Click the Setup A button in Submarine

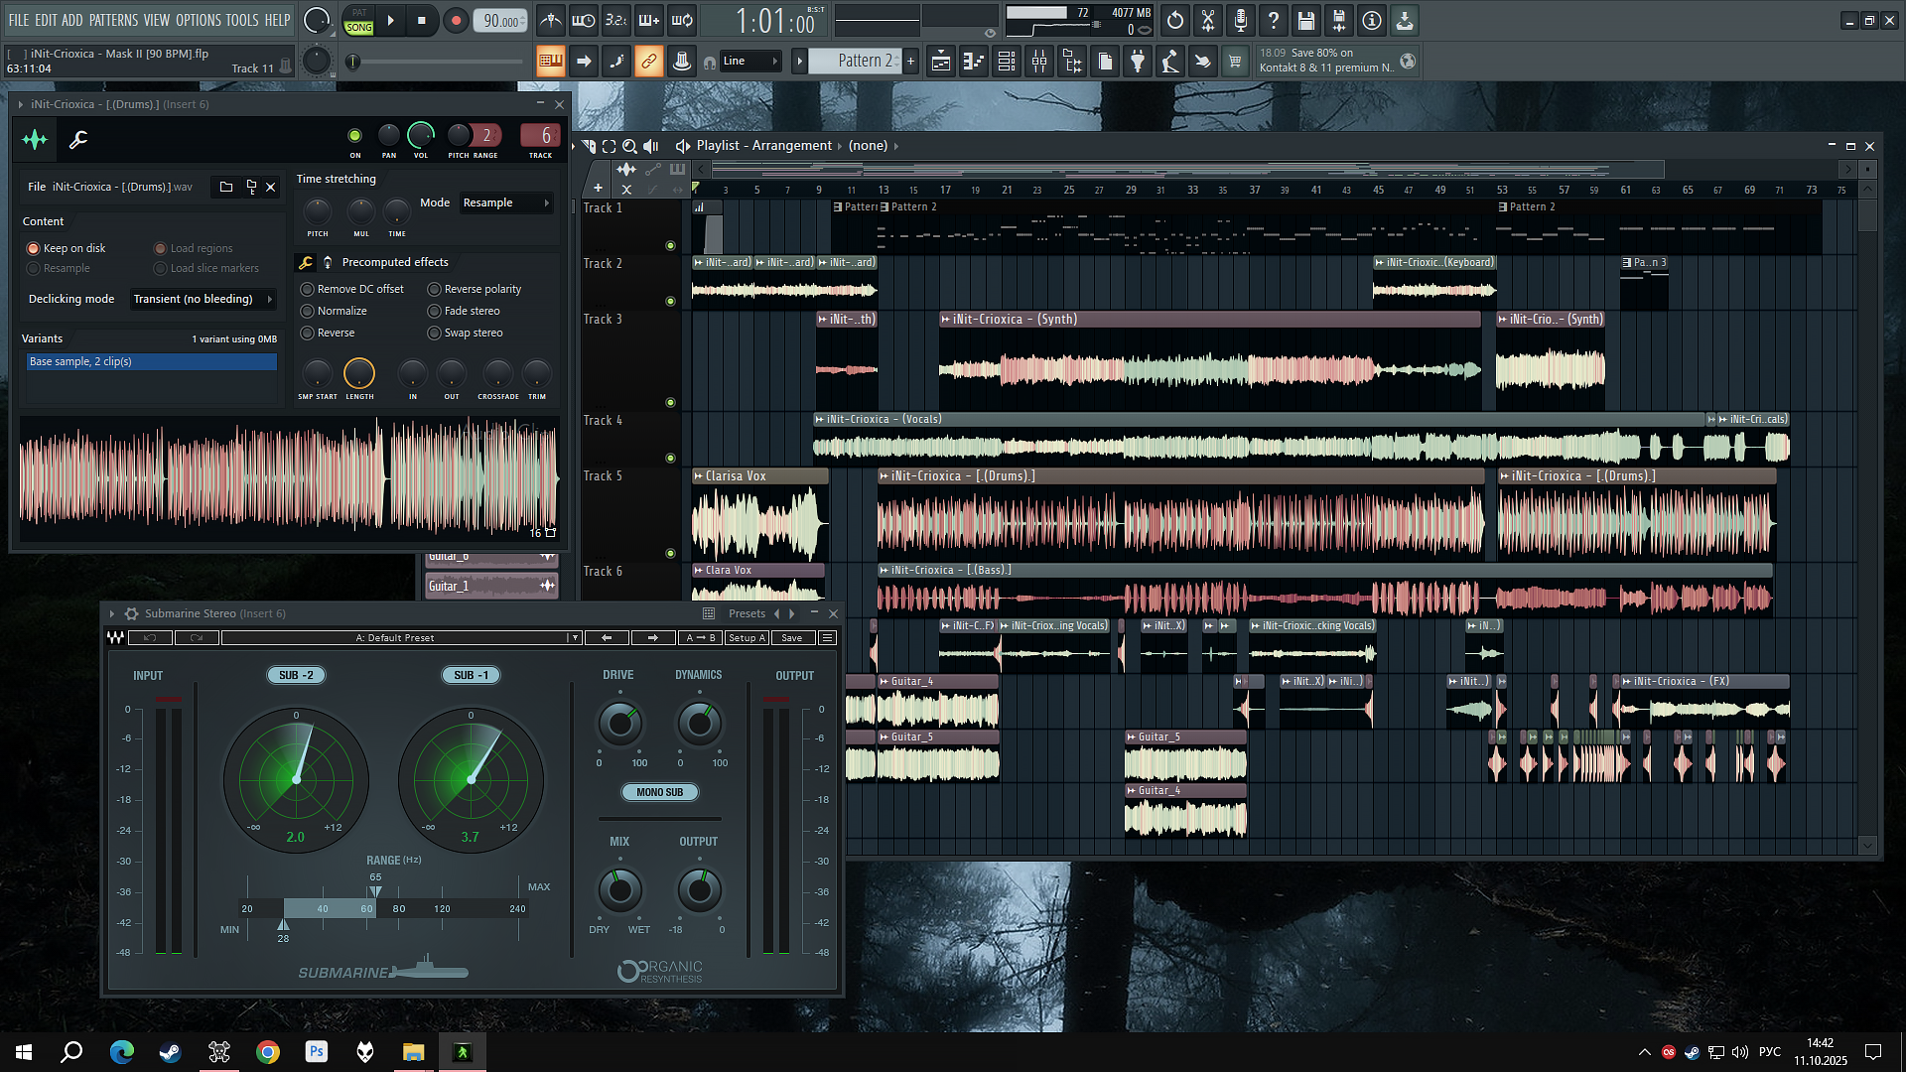point(747,638)
